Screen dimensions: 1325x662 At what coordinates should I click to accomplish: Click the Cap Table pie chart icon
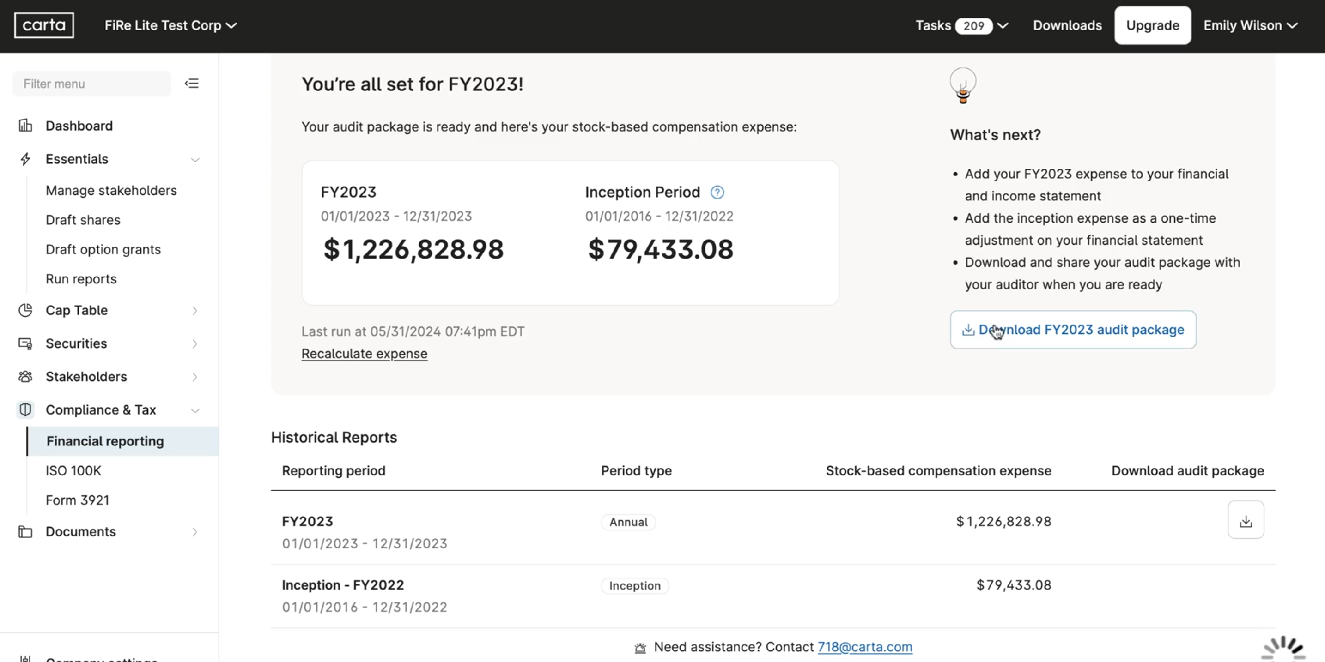click(x=25, y=310)
